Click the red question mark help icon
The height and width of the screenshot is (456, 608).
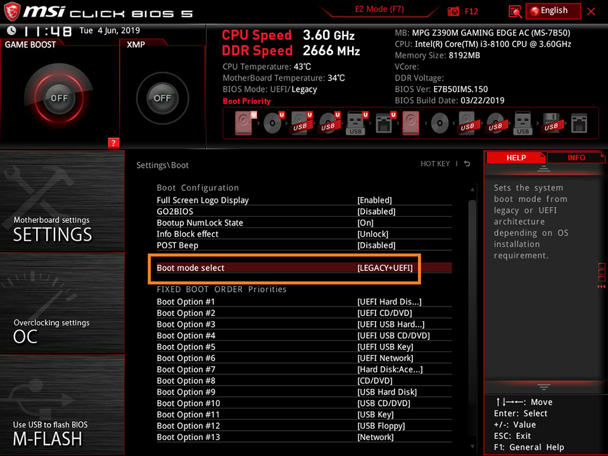(x=113, y=142)
